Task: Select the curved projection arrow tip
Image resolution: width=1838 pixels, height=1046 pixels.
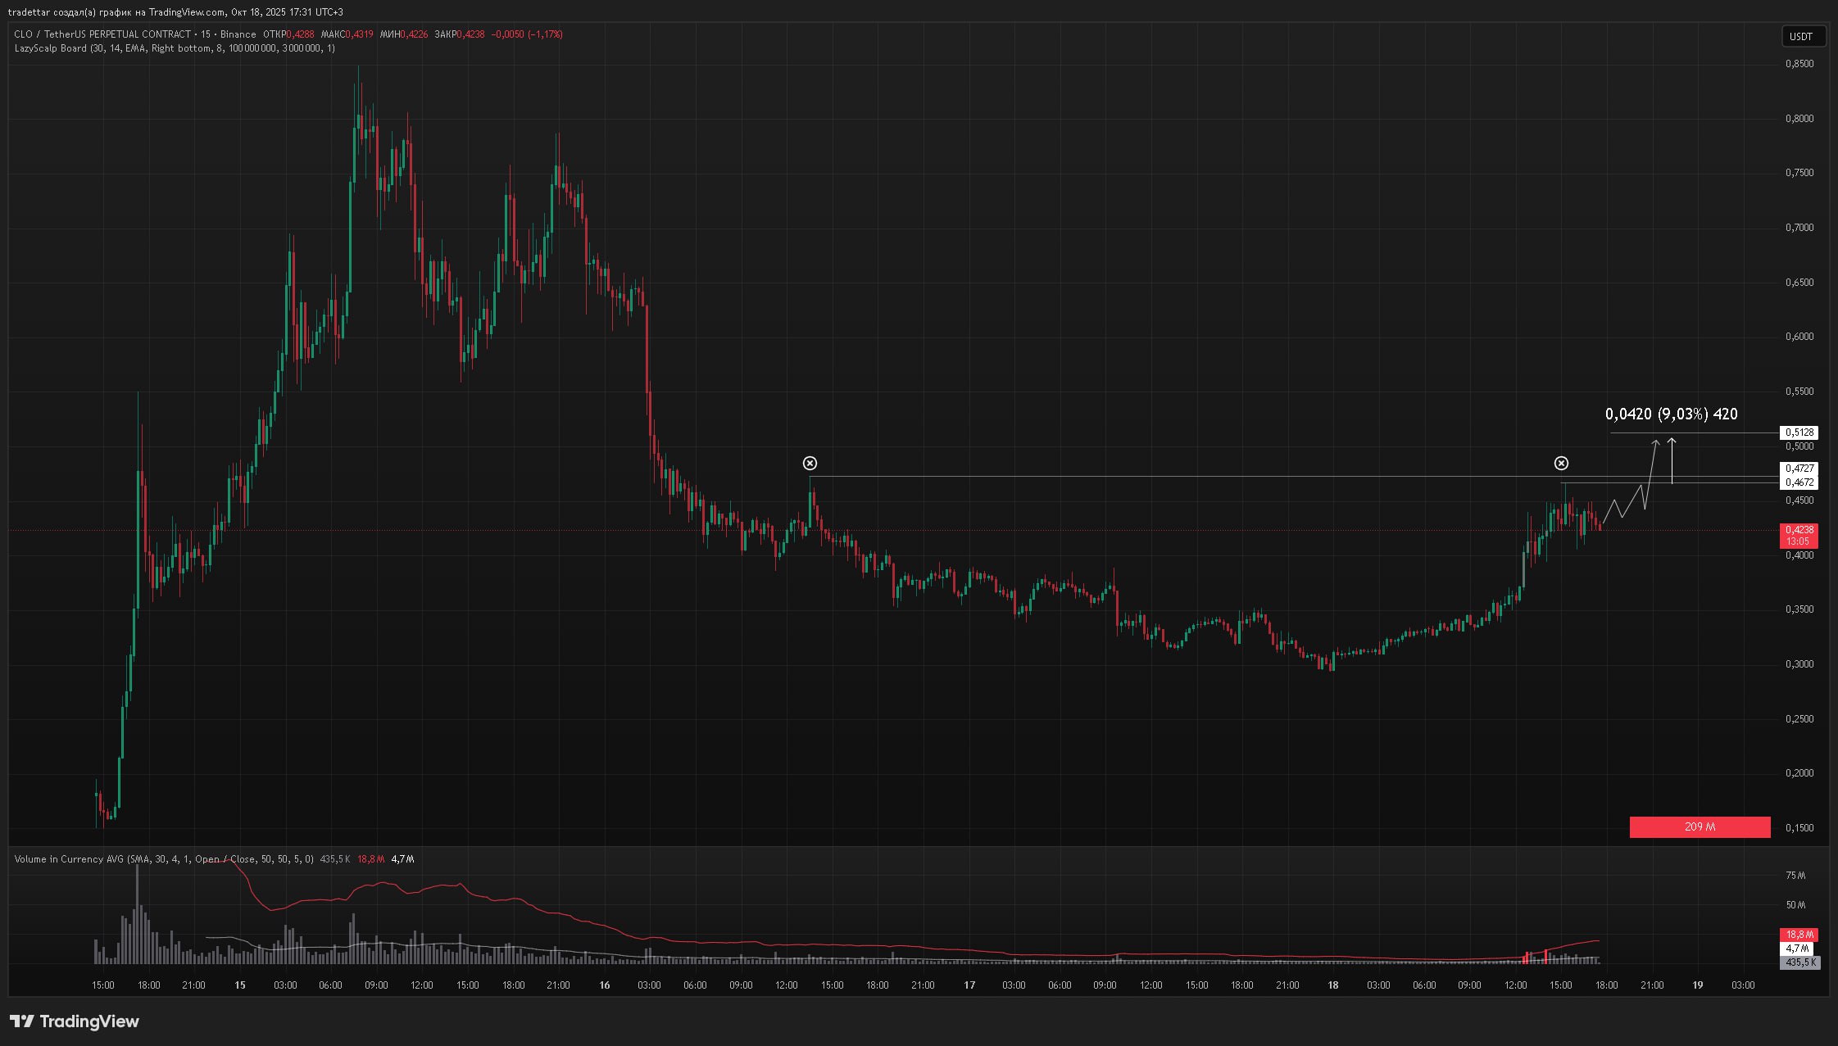Action: pos(1656,443)
